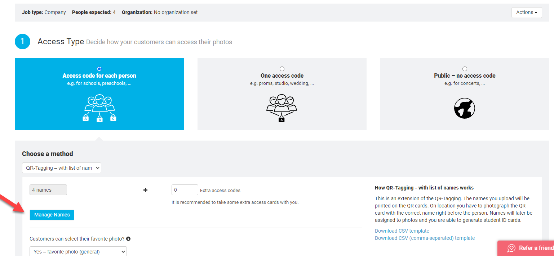
Task: Click the globe icon for public access
Action: (x=465, y=108)
